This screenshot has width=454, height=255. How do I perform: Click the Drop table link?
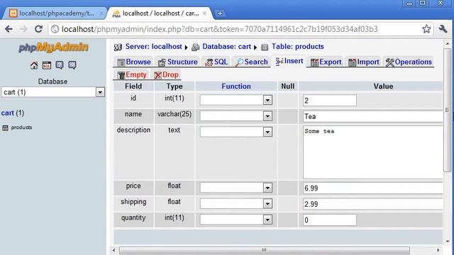click(166, 75)
